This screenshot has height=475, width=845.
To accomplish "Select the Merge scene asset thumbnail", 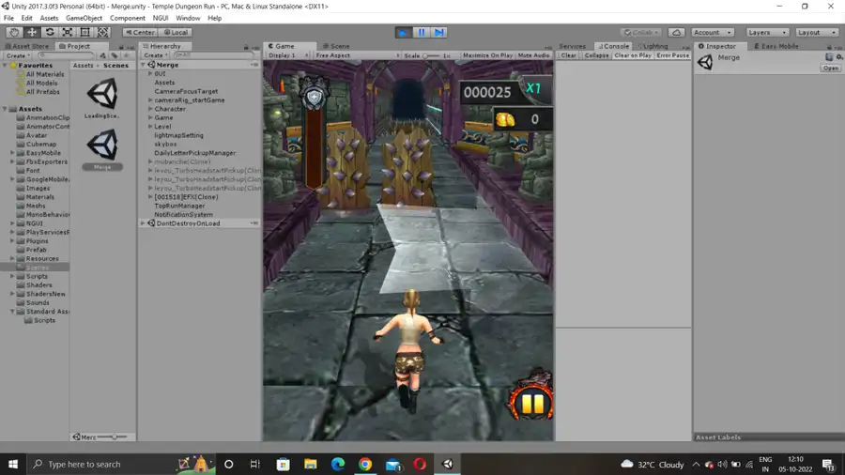I will [x=101, y=149].
